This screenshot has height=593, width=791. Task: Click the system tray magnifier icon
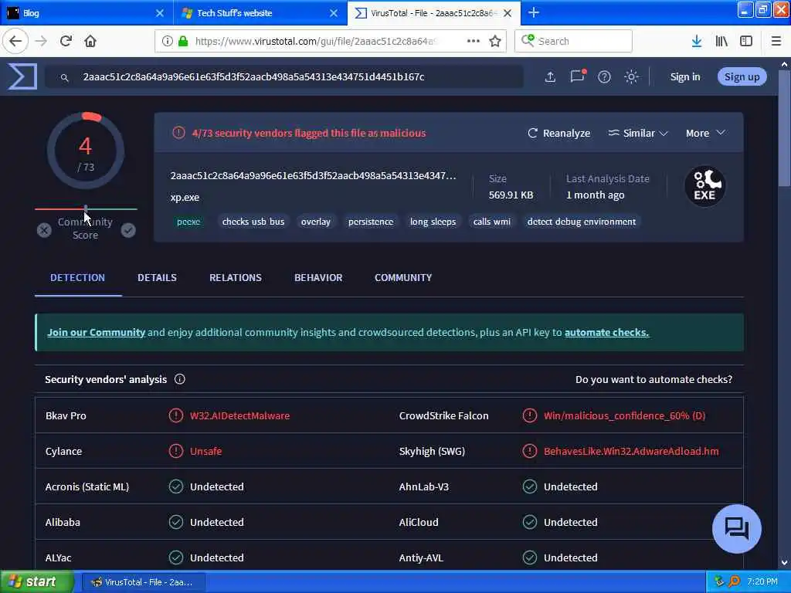coord(734,581)
